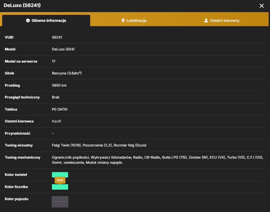Click the plate value P0 DATKI
Image resolution: width=270 pixels, height=212 pixels.
[60, 109]
